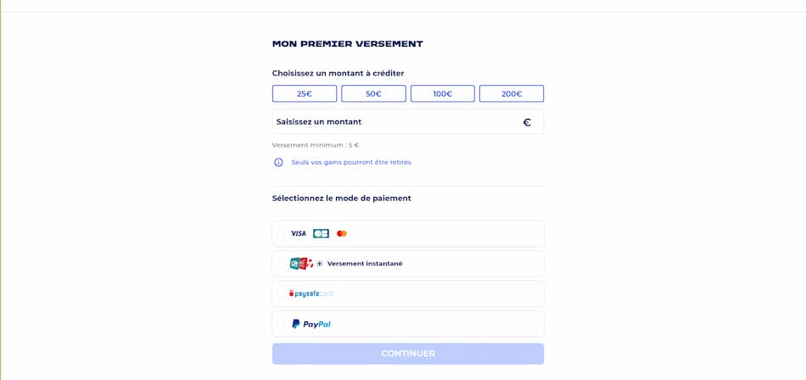Select the paysafecard radio button
The height and width of the screenshot is (380, 806).
tap(281, 293)
